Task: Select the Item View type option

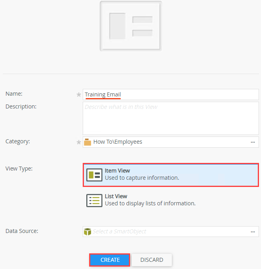Action: (171, 175)
